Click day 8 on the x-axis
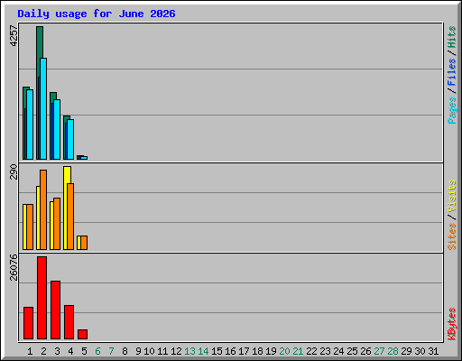462x361 pixels. pyautogui.click(x=125, y=351)
